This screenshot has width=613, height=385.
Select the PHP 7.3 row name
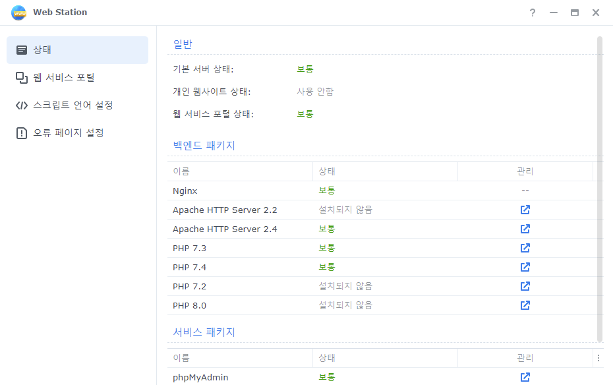190,249
